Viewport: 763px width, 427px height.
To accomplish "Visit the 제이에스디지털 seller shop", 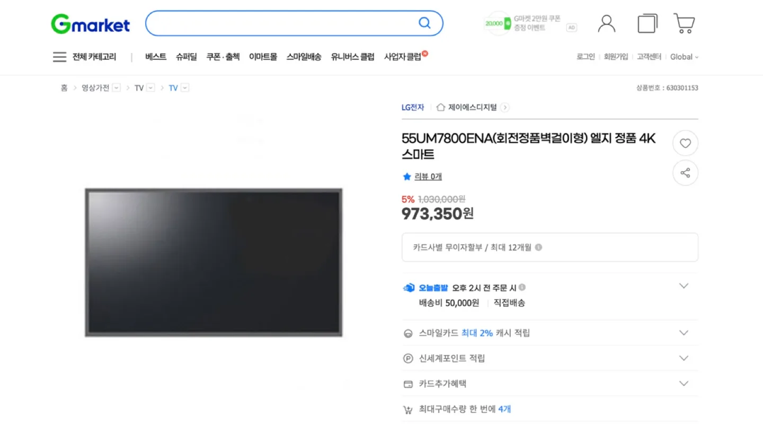I will [x=473, y=107].
